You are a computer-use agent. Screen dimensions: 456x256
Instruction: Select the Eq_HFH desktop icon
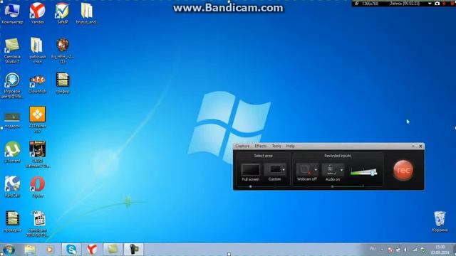point(62,50)
